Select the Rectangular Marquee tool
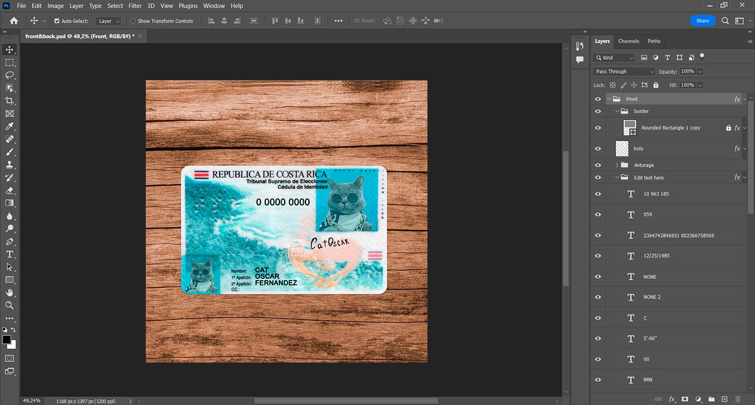This screenshot has height=405, width=755. click(9, 62)
